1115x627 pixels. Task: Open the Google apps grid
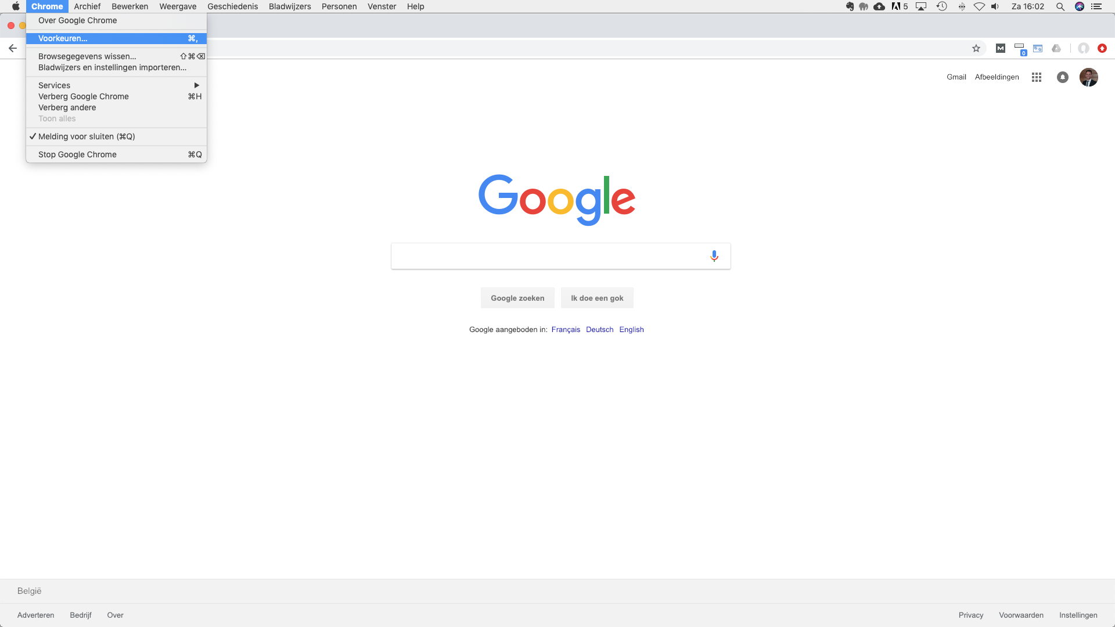click(1037, 77)
